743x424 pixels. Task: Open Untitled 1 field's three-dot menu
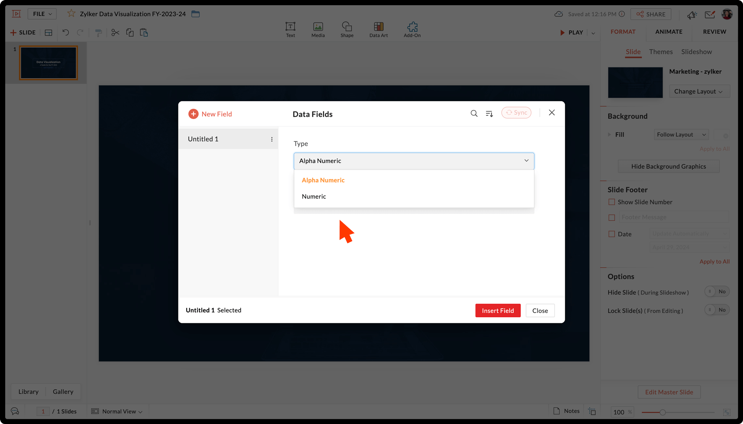click(x=272, y=139)
